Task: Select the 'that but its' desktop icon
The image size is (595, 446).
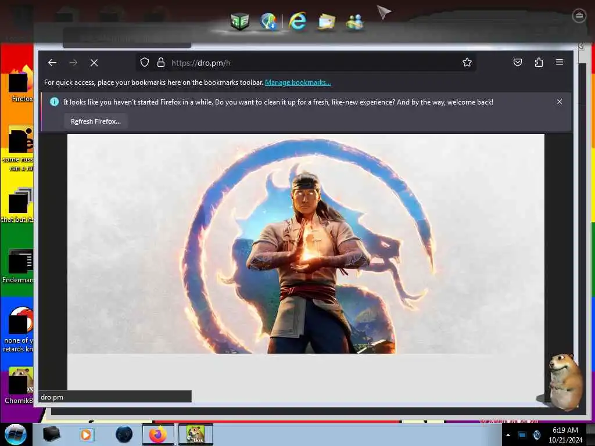Action: click(x=17, y=205)
